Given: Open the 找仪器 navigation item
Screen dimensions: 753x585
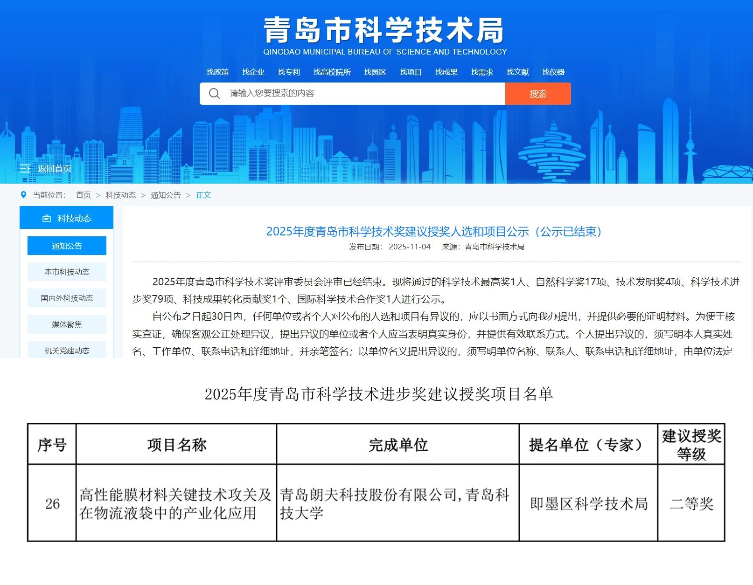Looking at the screenshot, I should (x=553, y=72).
